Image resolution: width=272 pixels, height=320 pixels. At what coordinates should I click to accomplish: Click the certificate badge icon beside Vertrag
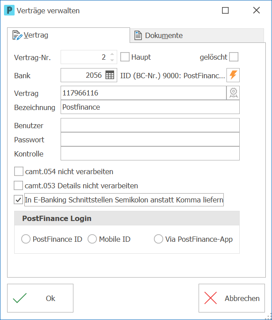[x=233, y=93]
